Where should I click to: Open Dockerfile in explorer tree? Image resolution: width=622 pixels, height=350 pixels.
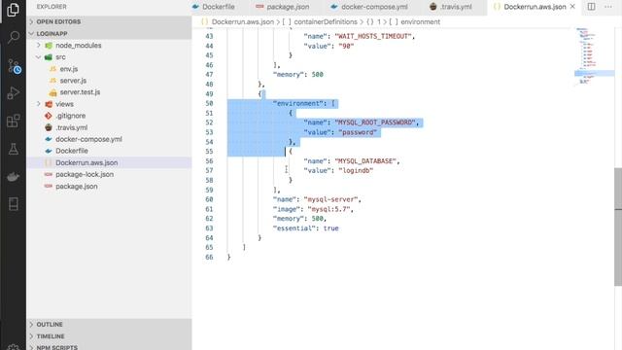pos(72,151)
